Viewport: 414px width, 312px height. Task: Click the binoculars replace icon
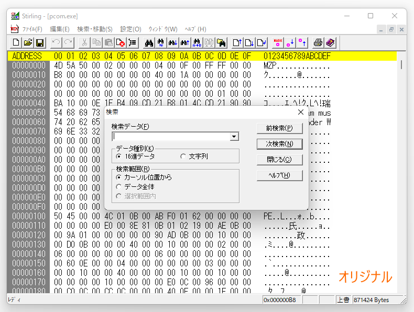[161, 43]
